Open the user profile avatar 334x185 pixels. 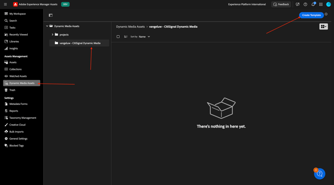[x=329, y=4]
